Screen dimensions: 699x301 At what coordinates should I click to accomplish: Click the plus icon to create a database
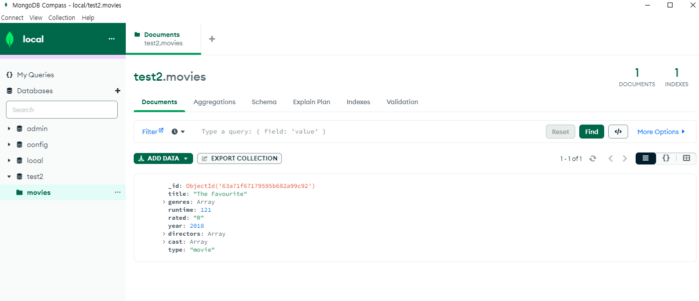[118, 91]
